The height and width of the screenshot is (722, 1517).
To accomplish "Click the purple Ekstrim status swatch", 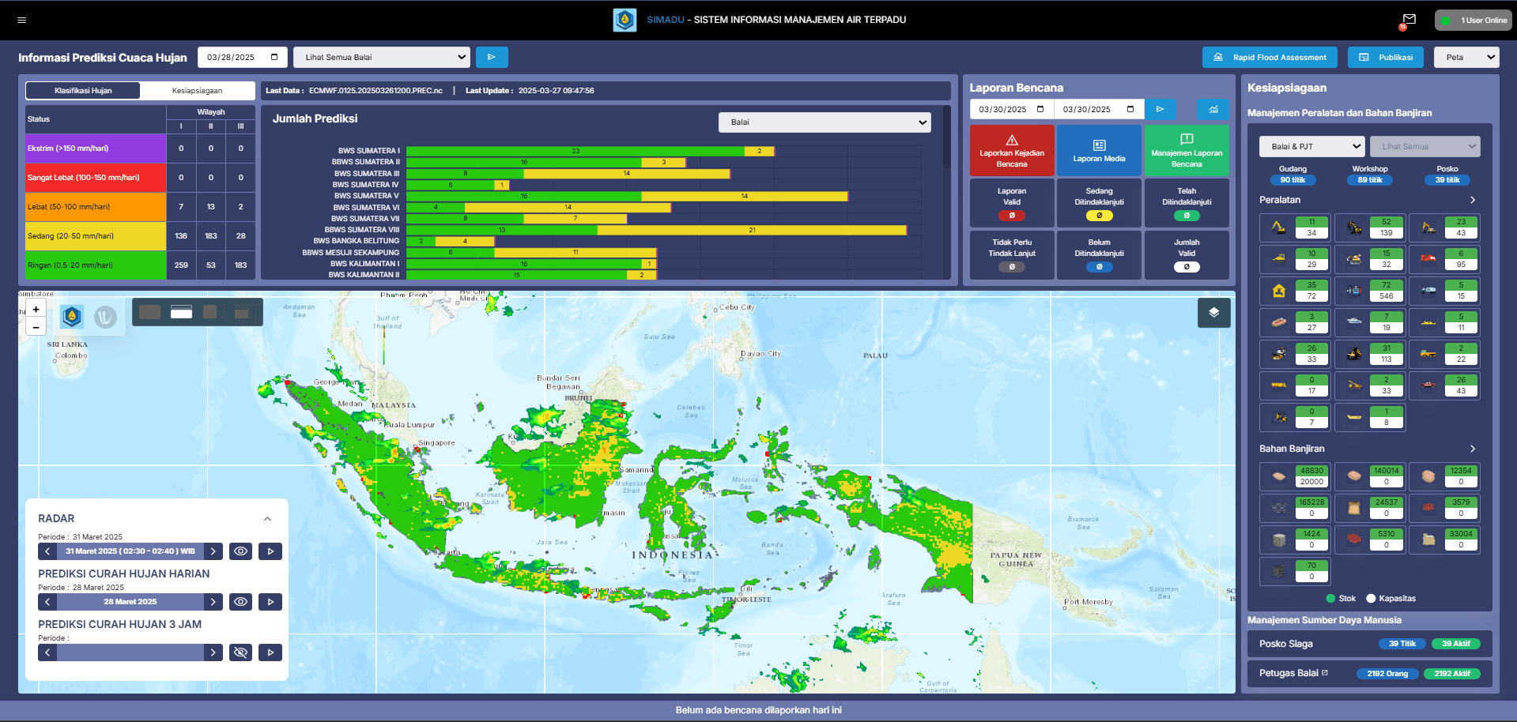I will point(95,149).
